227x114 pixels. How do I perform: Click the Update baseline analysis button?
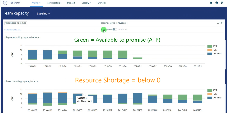tap(16, 23)
